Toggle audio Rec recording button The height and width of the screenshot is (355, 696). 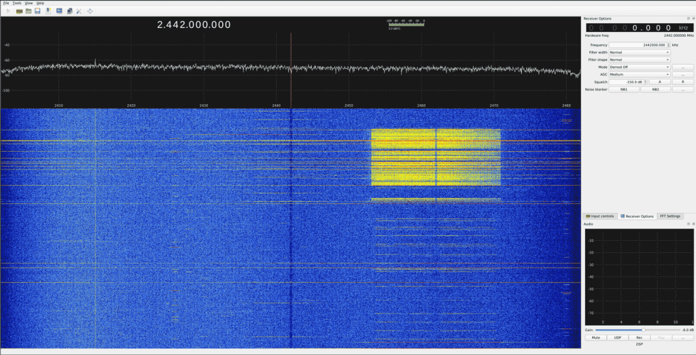[639, 338]
